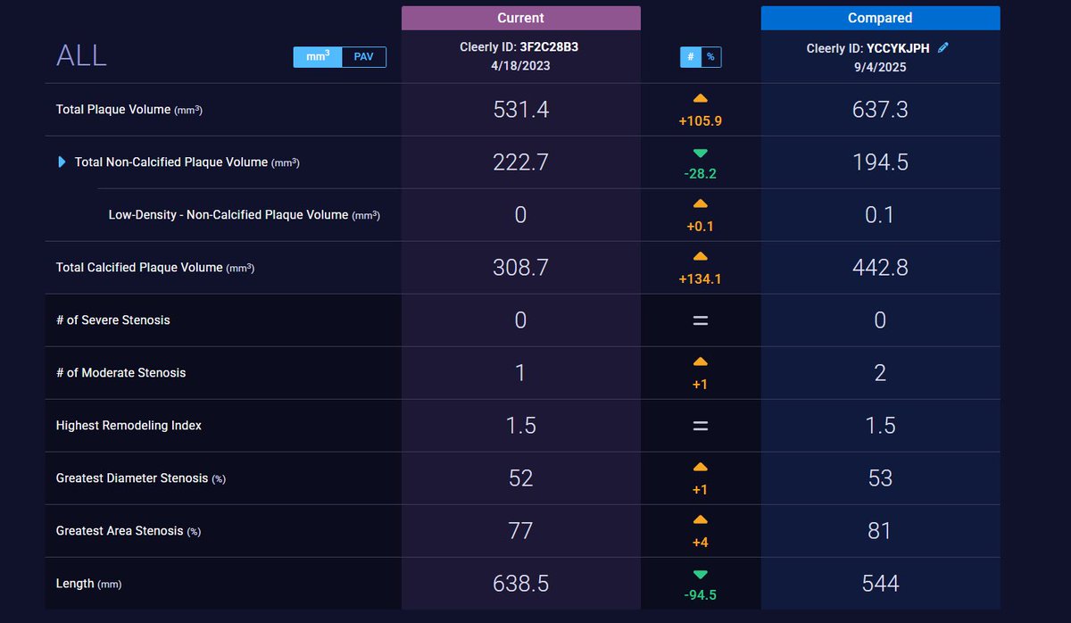
Task: Switch units to mm³
Action: [x=318, y=57]
